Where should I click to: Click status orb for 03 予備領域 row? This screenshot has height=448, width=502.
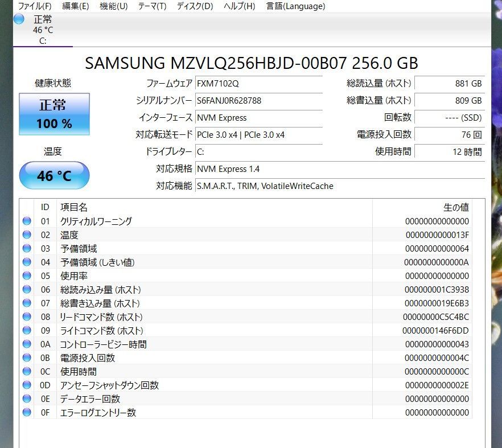(x=27, y=248)
